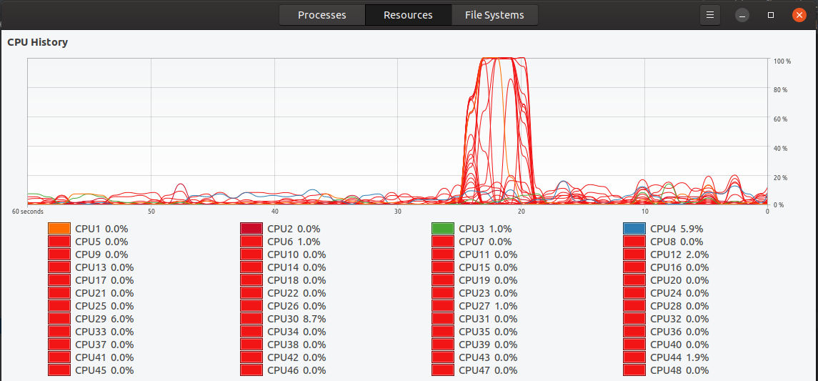Switch to the Processes tab
Image resolution: width=818 pixels, height=381 pixels.
click(321, 15)
